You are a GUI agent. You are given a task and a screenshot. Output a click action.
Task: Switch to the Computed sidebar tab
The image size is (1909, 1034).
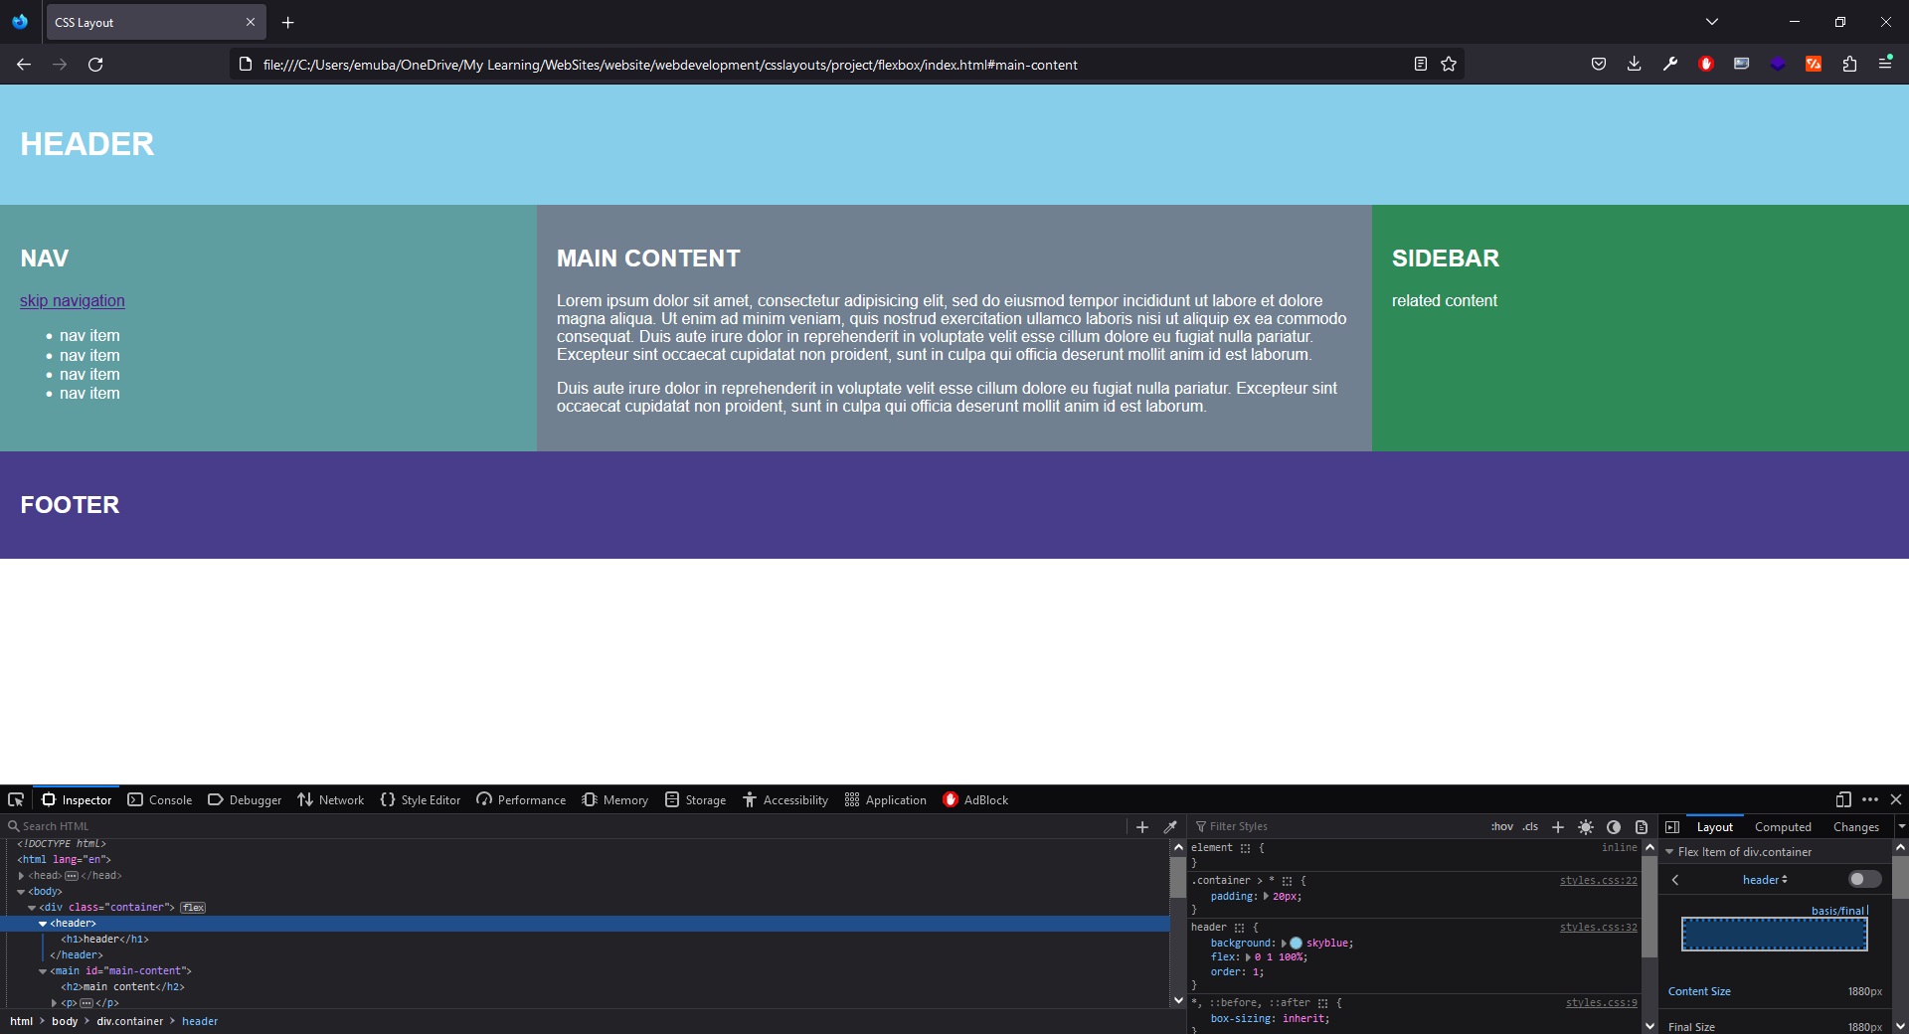[x=1783, y=826]
